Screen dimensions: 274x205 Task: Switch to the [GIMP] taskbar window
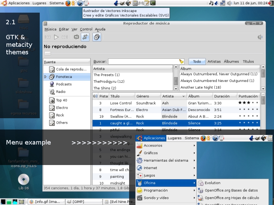point(84,202)
